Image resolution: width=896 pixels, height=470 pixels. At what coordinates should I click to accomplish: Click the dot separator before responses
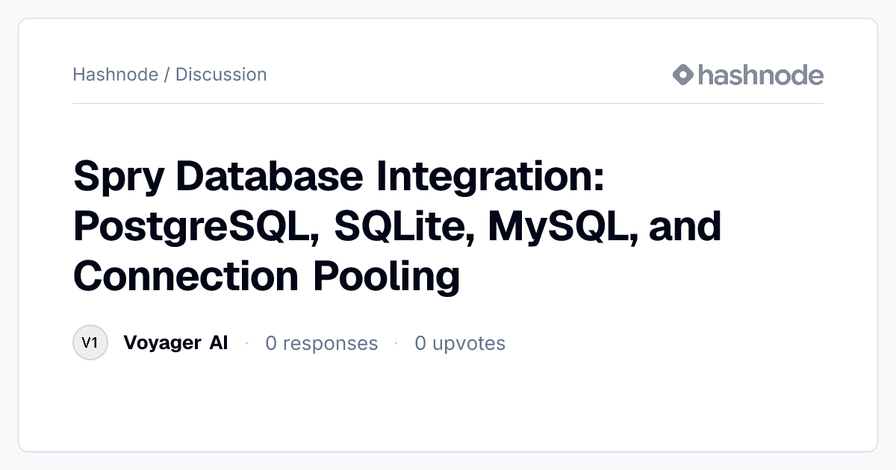(x=247, y=343)
